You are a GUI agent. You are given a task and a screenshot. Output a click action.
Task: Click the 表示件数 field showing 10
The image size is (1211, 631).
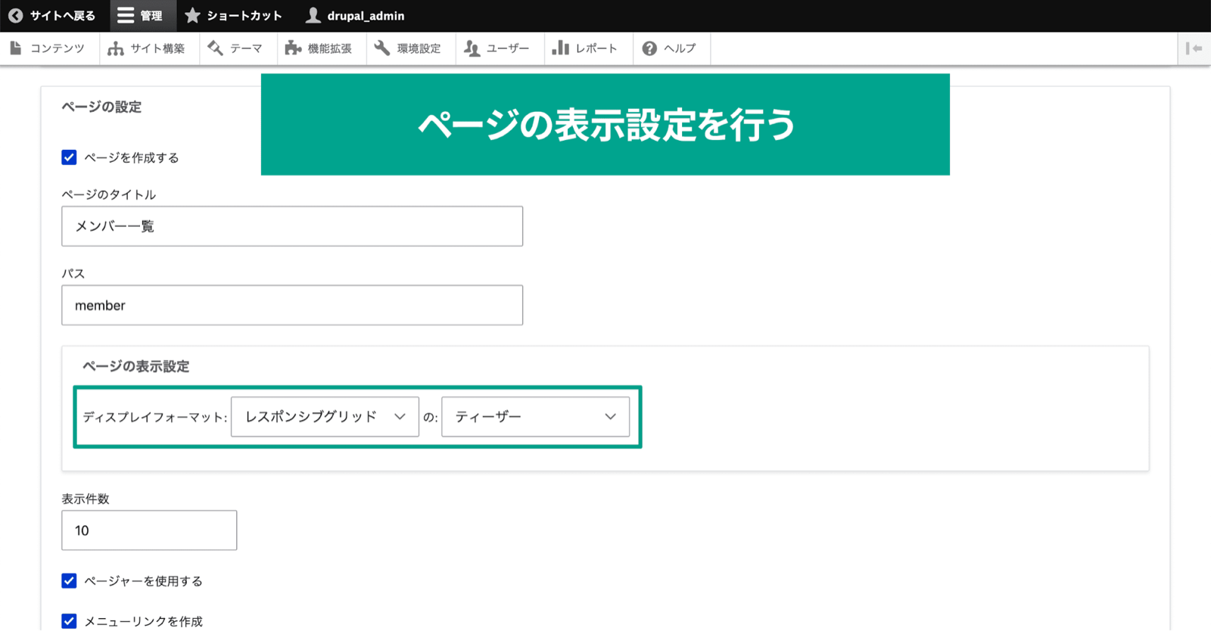[x=149, y=530]
